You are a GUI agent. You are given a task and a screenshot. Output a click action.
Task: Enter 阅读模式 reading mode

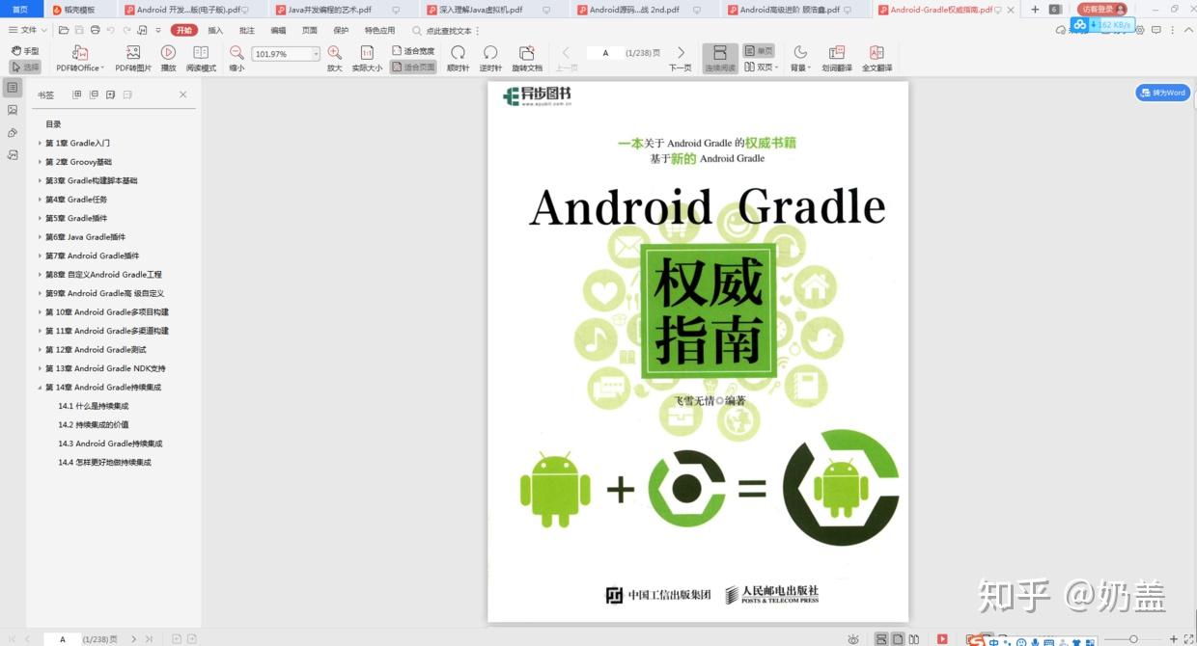click(201, 59)
